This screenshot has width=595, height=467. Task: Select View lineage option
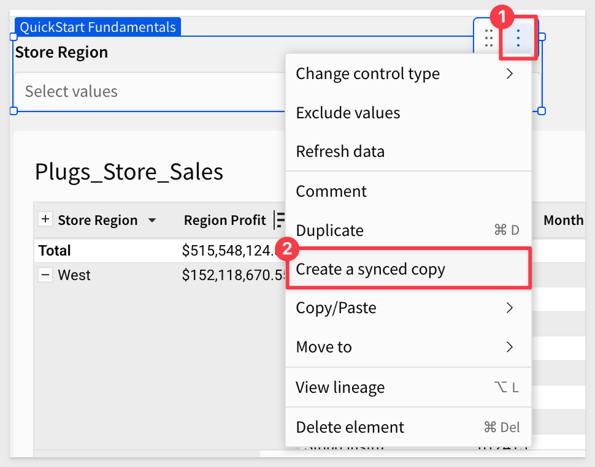click(340, 387)
